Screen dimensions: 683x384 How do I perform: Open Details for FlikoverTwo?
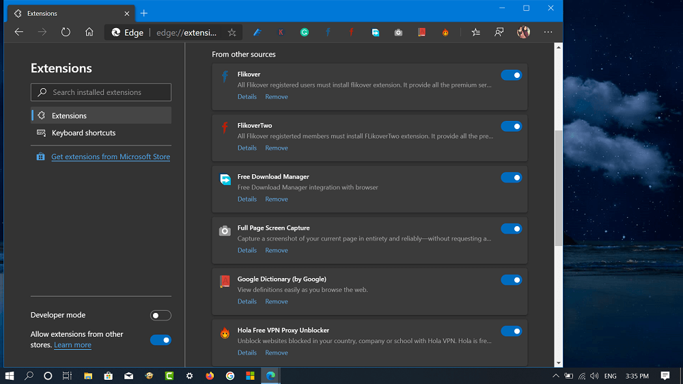click(247, 148)
